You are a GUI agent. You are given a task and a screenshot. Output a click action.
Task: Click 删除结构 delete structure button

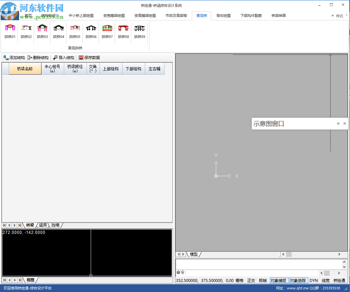(x=38, y=58)
